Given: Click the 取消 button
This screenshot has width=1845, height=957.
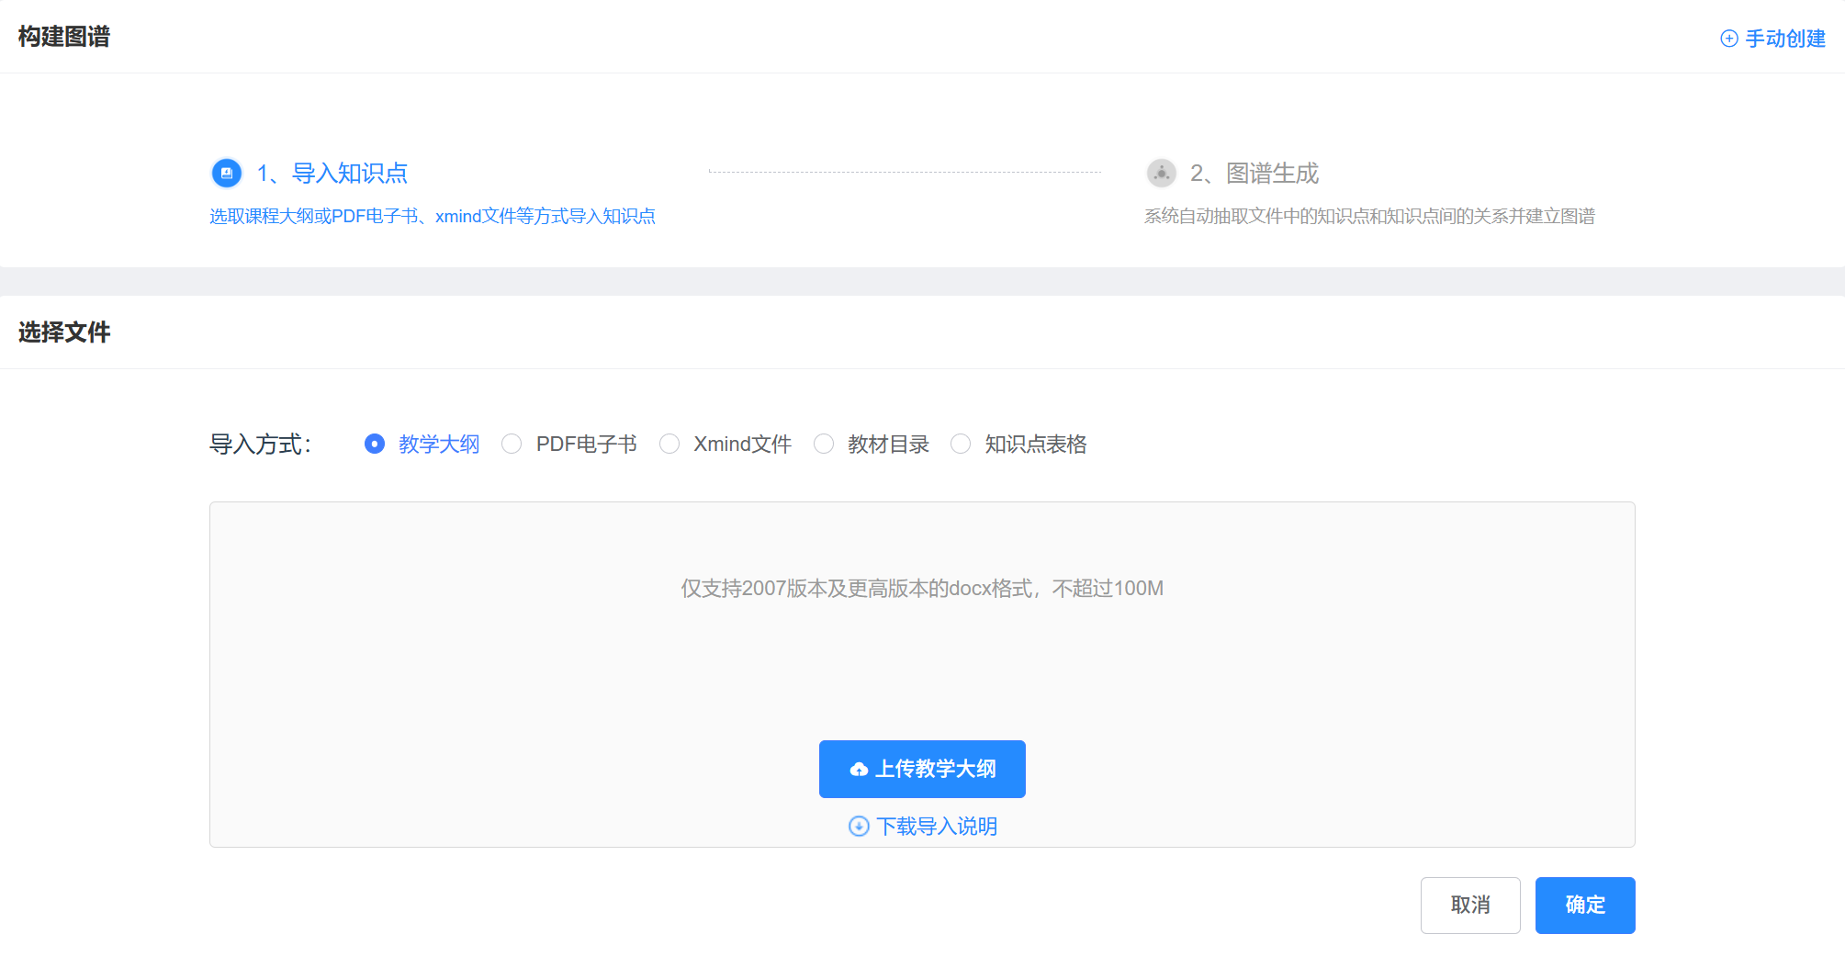Looking at the screenshot, I should [x=1469, y=906].
